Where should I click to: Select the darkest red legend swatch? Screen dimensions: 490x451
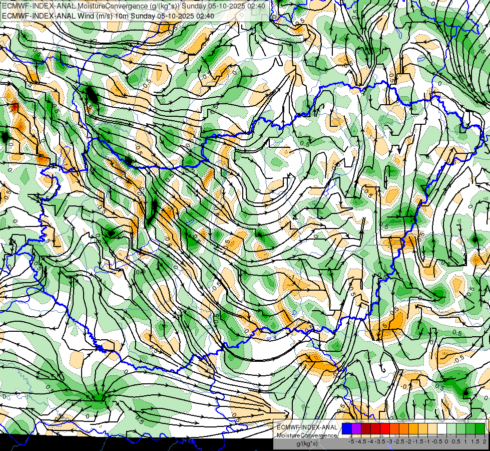(366, 429)
